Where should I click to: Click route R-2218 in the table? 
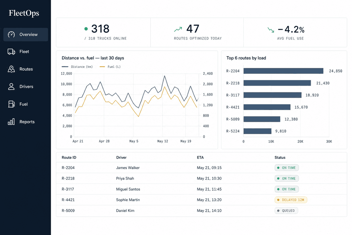(x=68, y=178)
